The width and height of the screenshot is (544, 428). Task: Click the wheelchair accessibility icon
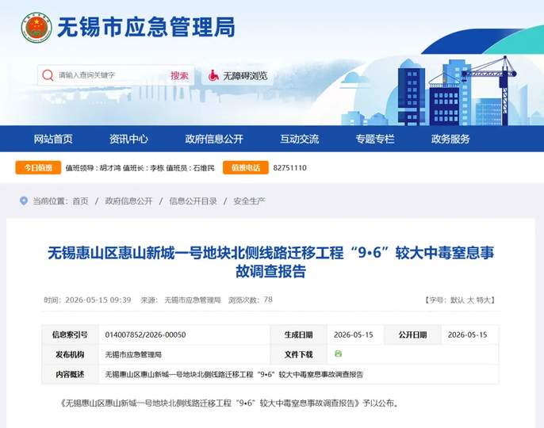213,75
